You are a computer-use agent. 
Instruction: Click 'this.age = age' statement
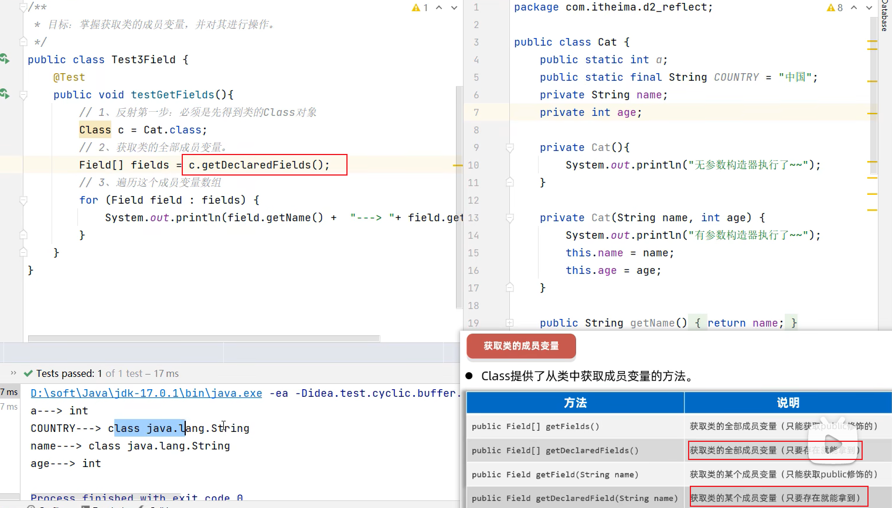pos(614,270)
